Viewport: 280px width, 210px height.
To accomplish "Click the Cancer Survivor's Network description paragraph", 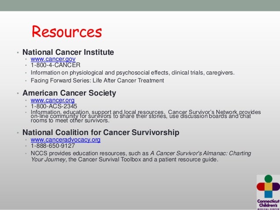I will [146, 116].
